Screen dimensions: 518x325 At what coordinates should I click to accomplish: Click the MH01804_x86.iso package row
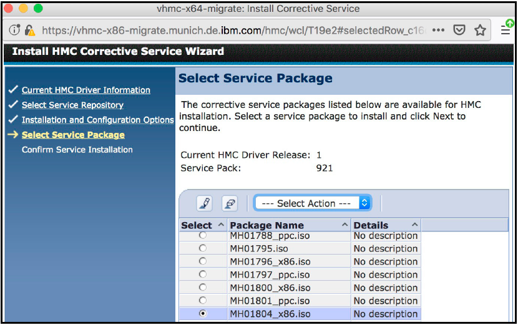tap(270, 314)
